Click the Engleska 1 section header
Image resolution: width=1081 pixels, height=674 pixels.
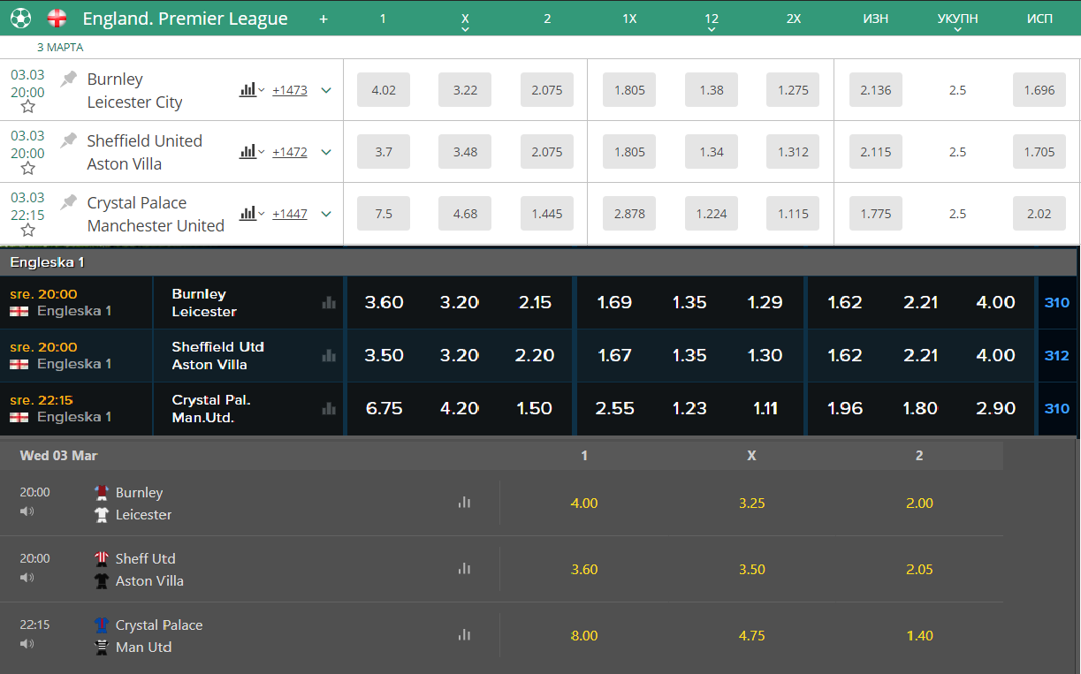coord(540,262)
